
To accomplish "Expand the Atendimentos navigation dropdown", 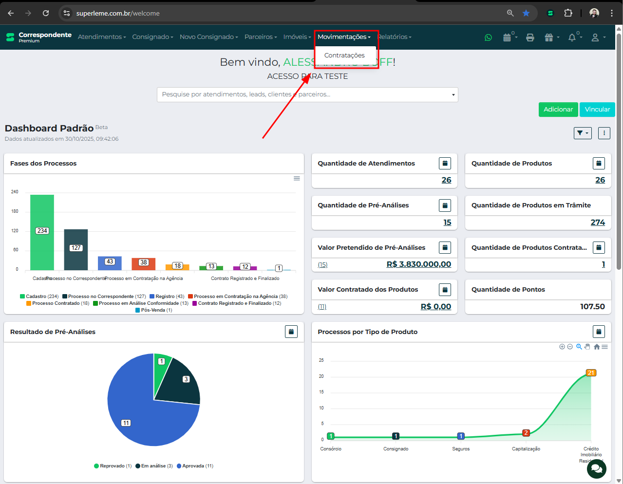I will 101,37.
